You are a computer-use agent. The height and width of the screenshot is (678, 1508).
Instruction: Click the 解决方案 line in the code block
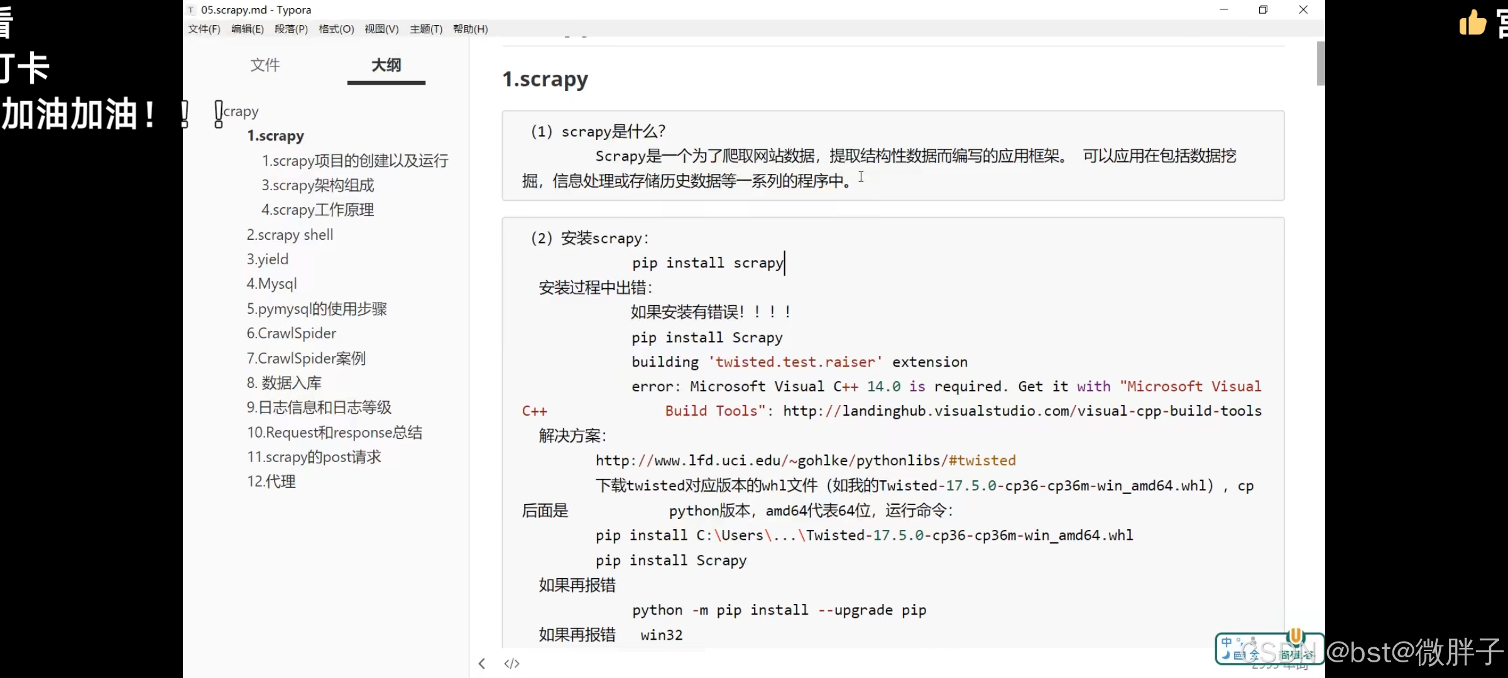tap(572, 436)
